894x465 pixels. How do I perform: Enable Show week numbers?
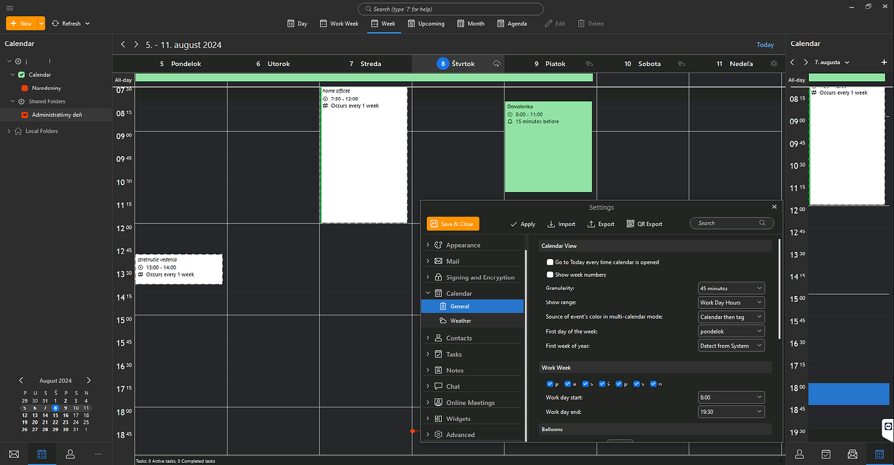tap(550, 275)
